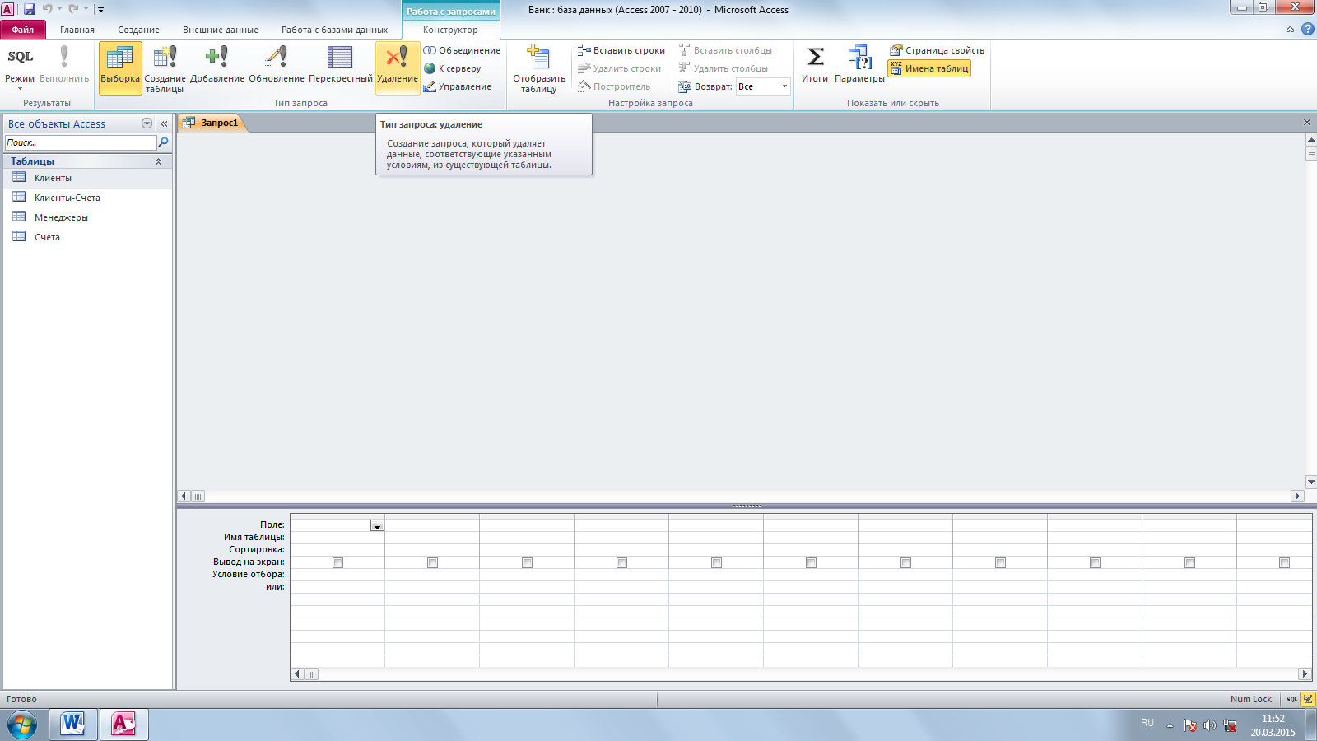The image size is (1317, 741).
Task: Open the Страница свойств property sheet
Action: (937, 50)
